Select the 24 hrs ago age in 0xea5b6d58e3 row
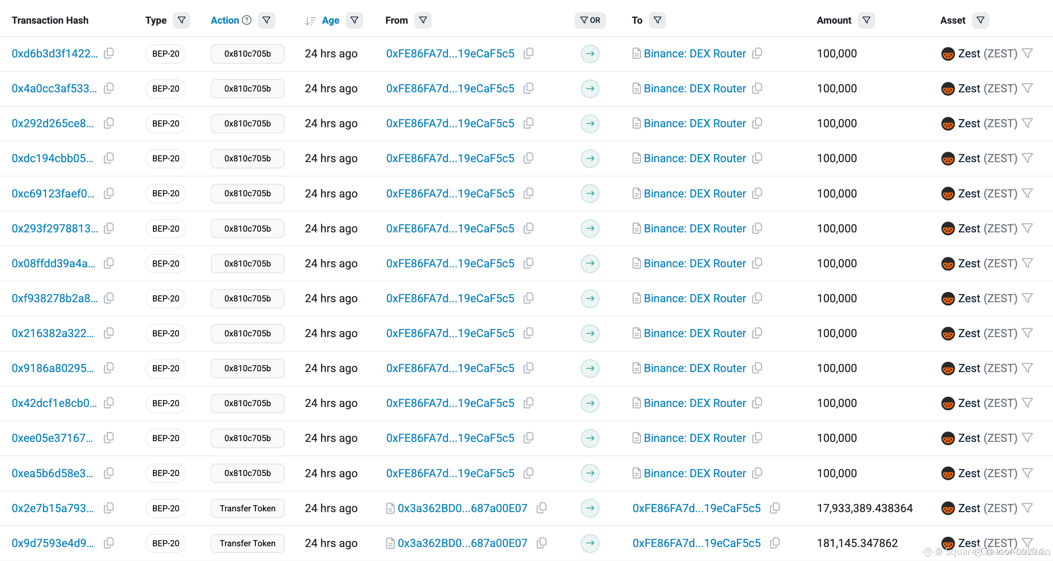 point(331,473)
